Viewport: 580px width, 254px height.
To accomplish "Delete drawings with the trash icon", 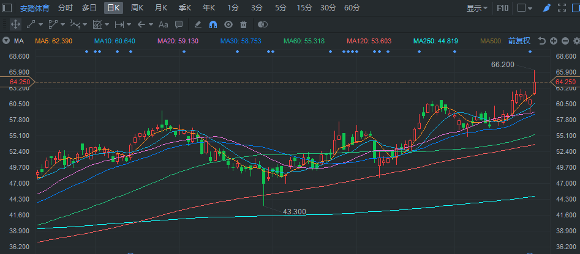I will (243, 24).
